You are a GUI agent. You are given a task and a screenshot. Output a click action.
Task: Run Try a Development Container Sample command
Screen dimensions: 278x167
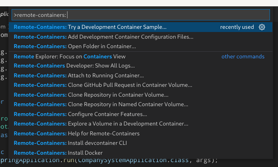[x=141, y=27]
